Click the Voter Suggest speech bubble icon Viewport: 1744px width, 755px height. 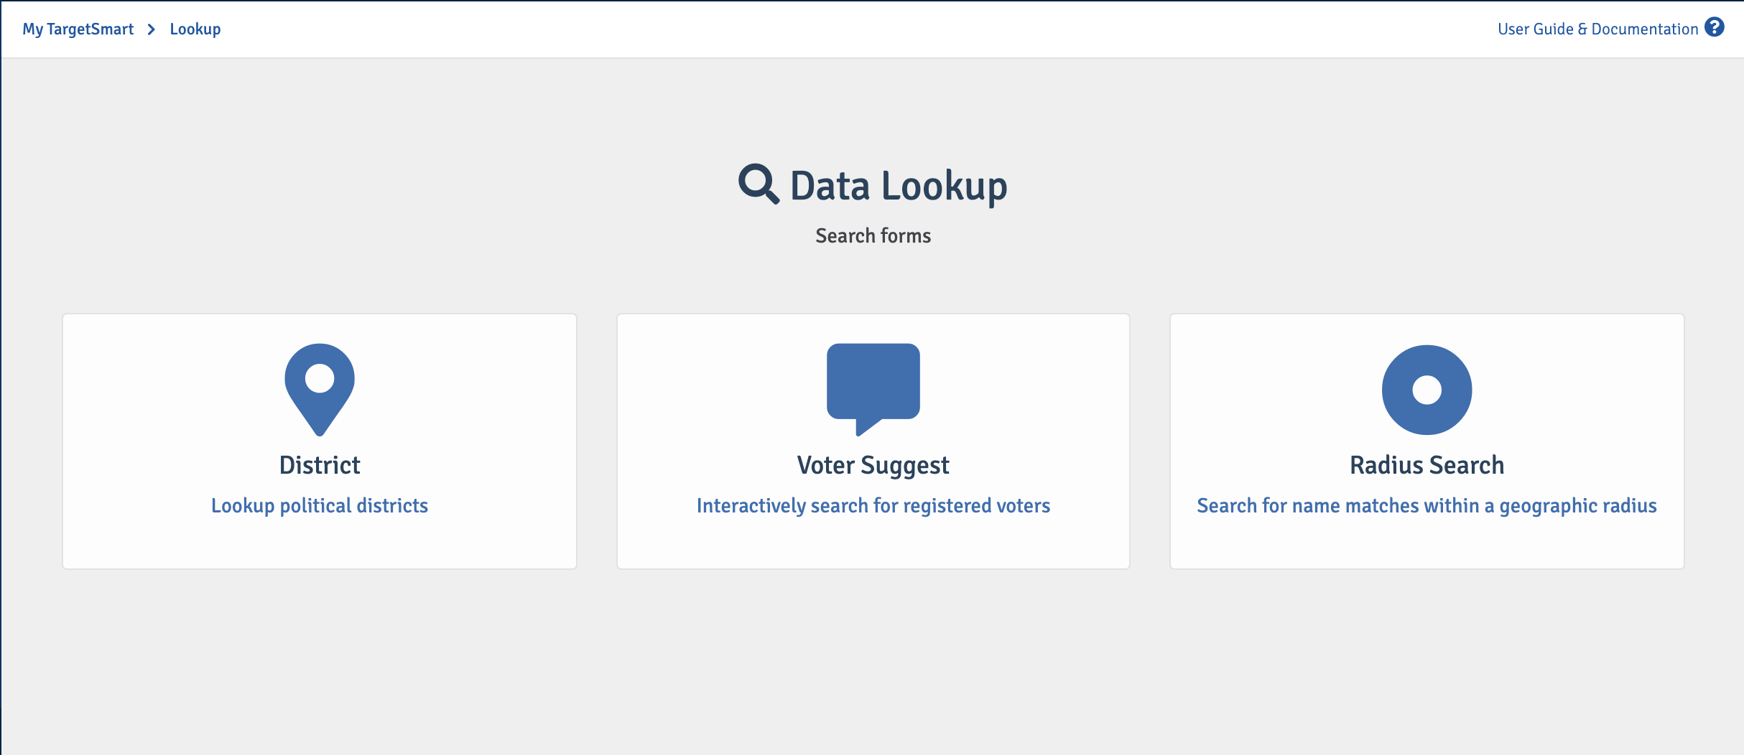(873, 390)
